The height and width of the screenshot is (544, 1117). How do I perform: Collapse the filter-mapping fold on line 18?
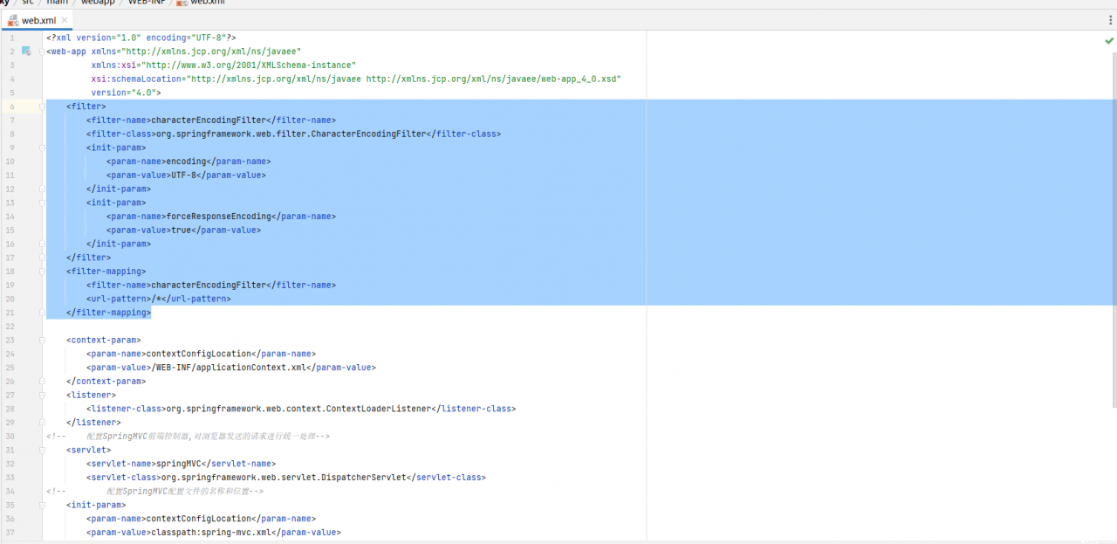[43, 272]
